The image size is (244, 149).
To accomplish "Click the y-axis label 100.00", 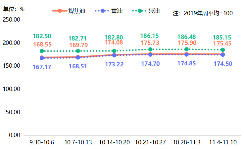I will (11, 89).
